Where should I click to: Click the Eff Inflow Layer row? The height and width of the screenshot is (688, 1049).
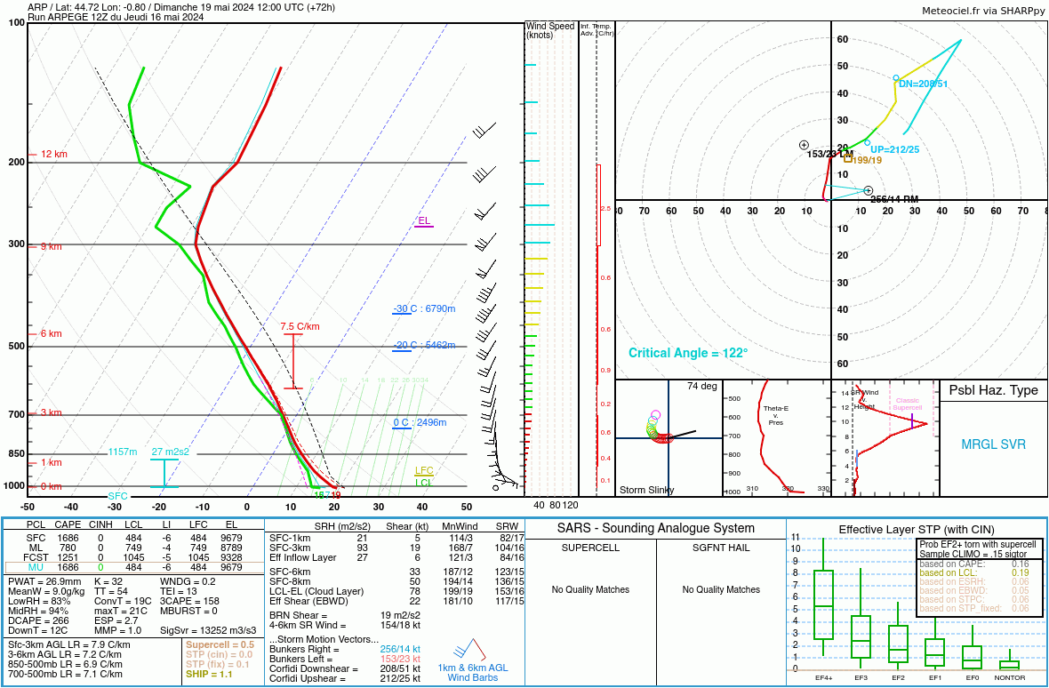point(396,557)
